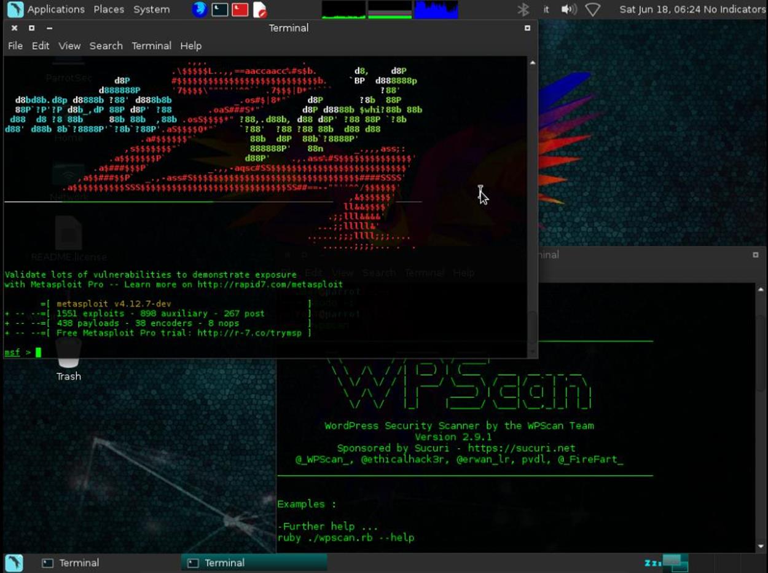Image resolution: width=768 pixels, height=573 pixels.
Task: Select the Trash desktop icon
Action: click(x=68, y=360)
